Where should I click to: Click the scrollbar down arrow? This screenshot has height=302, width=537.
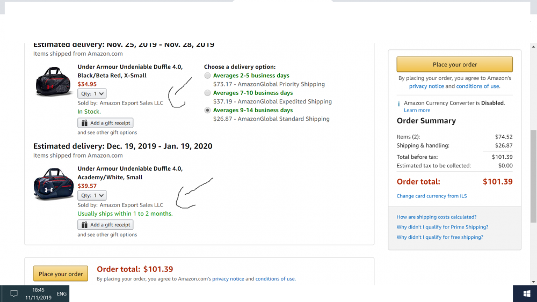533,282
